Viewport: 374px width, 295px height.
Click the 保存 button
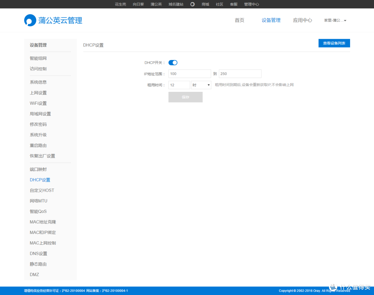[x=185, y=97]
